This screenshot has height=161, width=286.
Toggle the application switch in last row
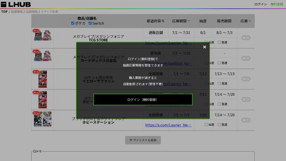pos(246,120)
